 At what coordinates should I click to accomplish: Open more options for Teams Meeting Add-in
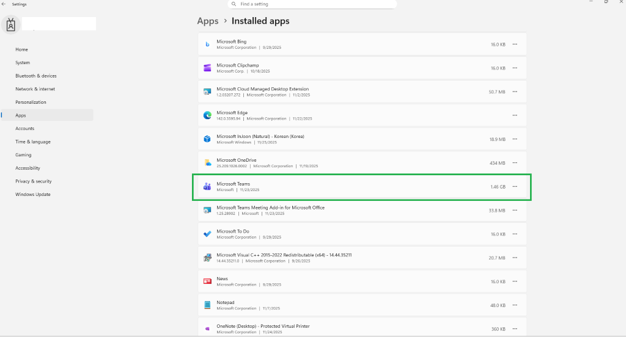(515, 210)
